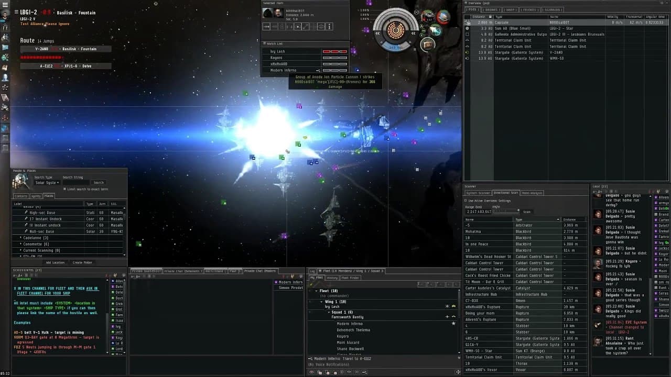Click the look at icon in Selected Item
Image resolution: width=671 pixels, height=377 pixels.
[x=321, y=26]
